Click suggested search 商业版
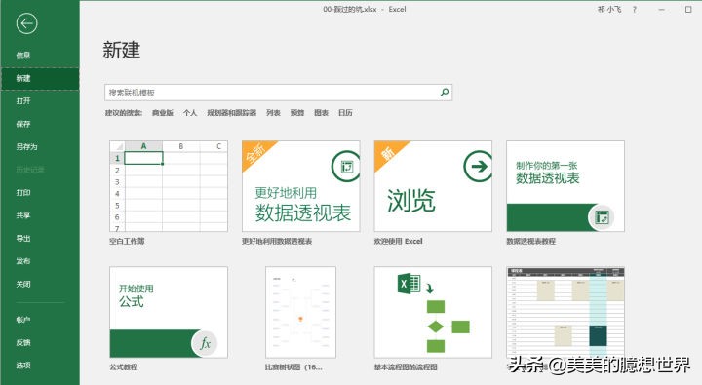 [163, 113]
